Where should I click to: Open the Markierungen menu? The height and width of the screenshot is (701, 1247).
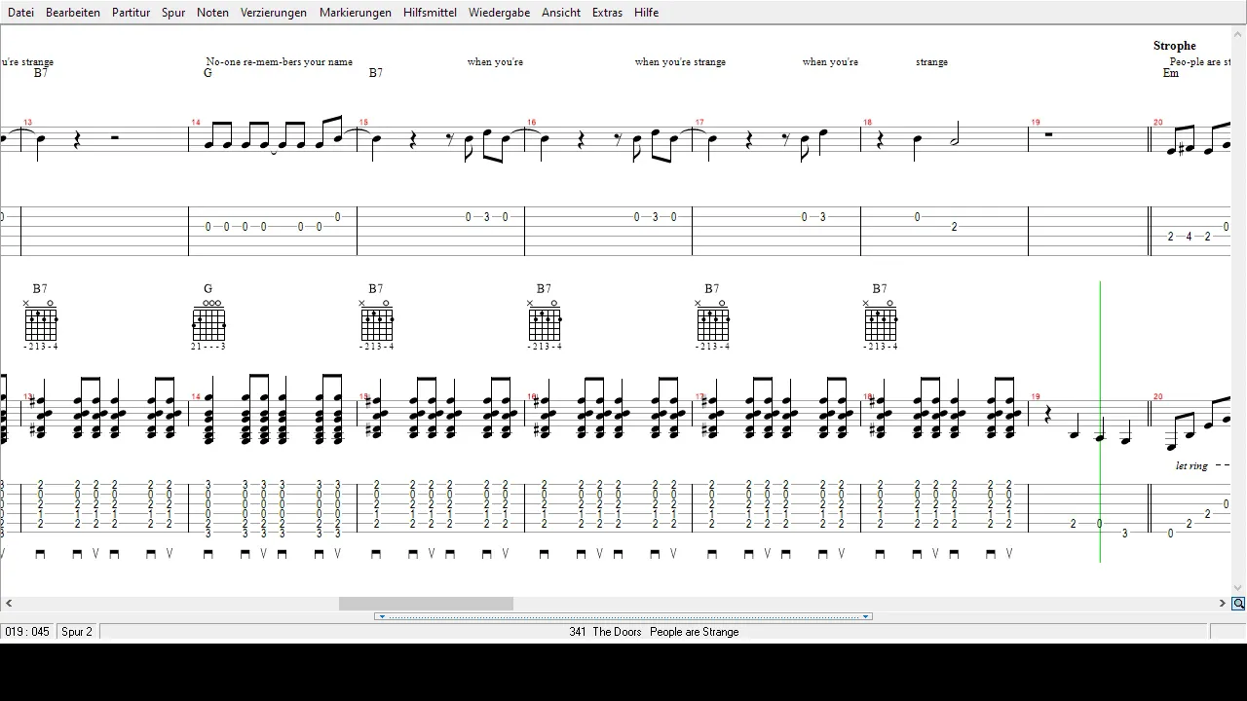pyautogui.click(x=356, y=13)
